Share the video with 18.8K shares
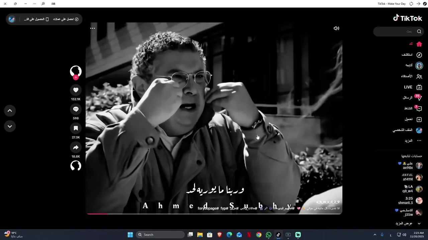Viewport: 428px width, 240px height. pyautogui.click(x=76, y=147)
